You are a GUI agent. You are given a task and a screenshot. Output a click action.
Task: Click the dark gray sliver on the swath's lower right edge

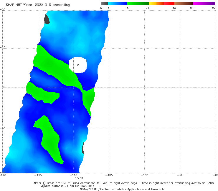coord(83,148)
